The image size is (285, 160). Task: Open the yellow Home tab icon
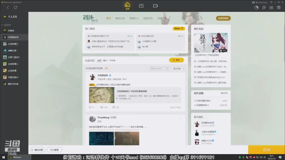coord(127,6)
